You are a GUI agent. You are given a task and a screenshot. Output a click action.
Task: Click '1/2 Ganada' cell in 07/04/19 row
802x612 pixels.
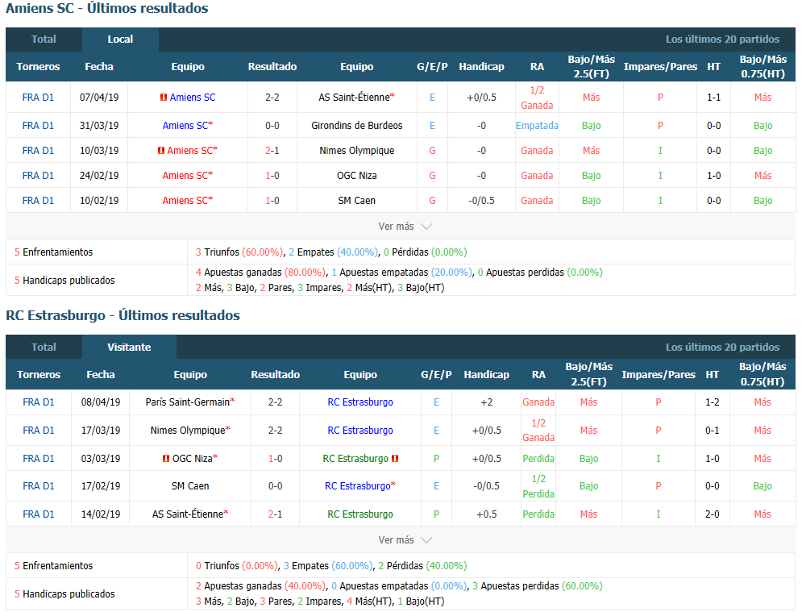537,98
